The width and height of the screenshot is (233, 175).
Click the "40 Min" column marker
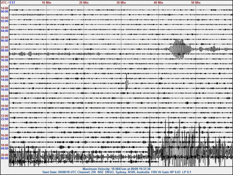[x=158, y=3]
